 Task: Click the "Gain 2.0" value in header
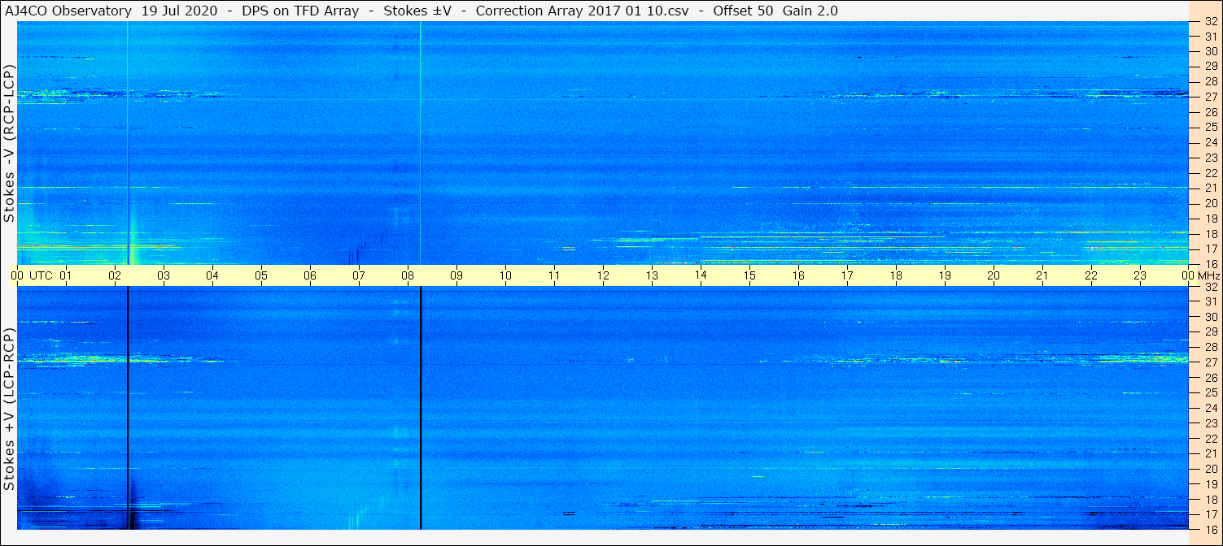pyautogui.click(x=810, y=11)
